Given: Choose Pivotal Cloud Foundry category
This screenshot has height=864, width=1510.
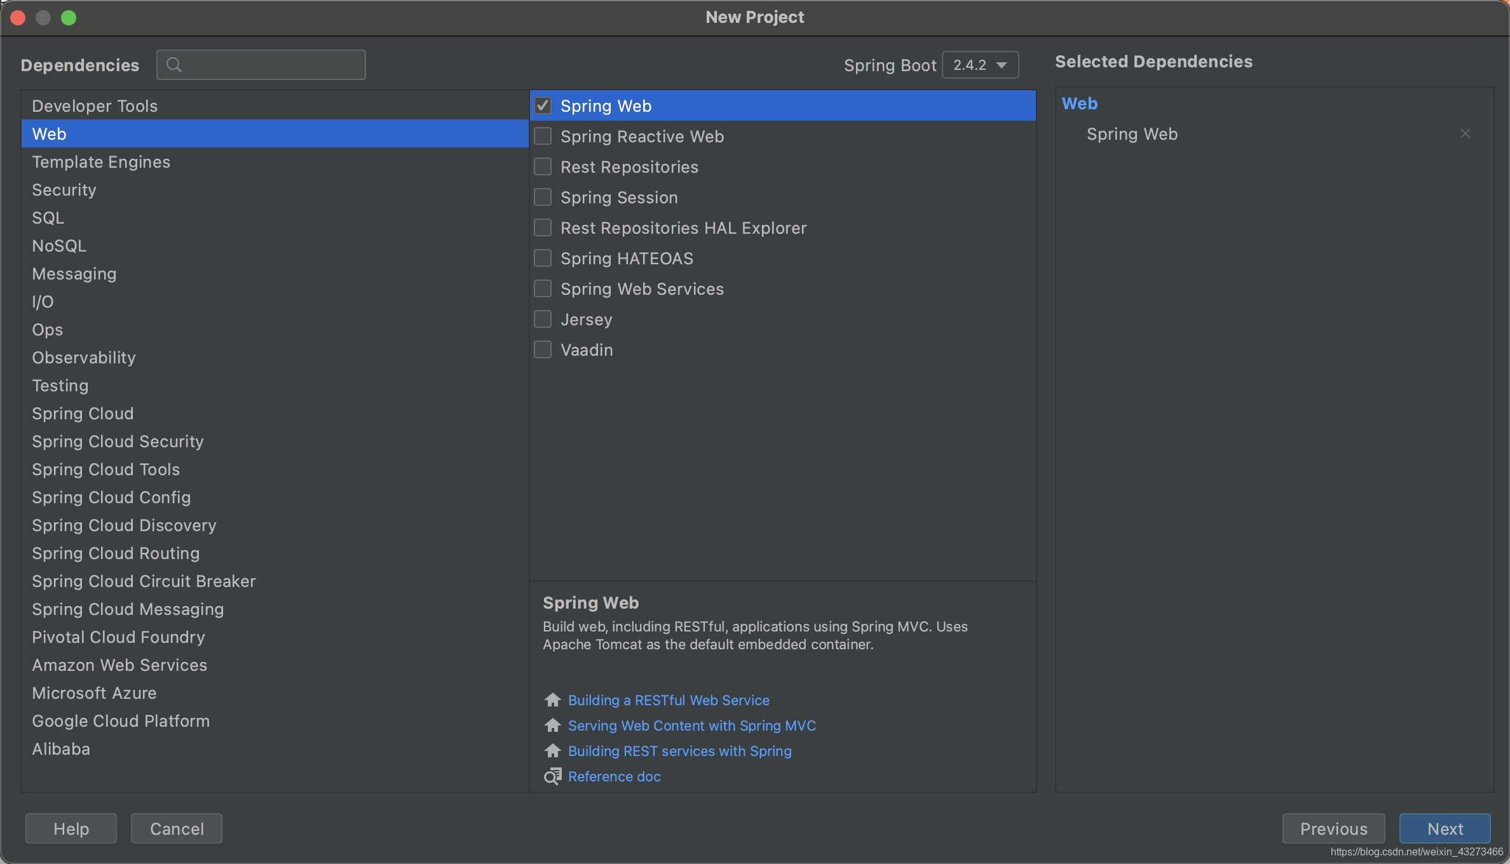Looking at the screenshot, I should 275,637.
